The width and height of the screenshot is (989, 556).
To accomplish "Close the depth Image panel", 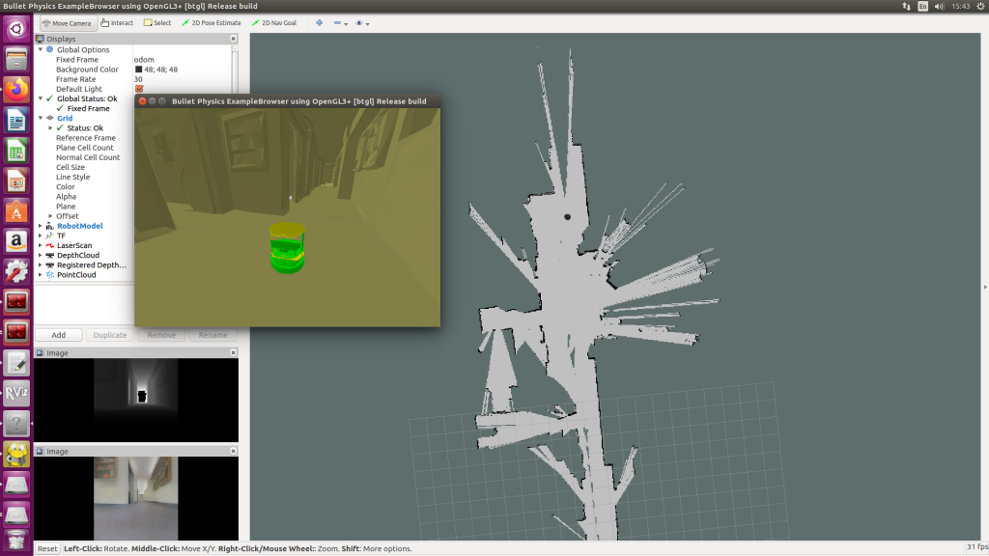I will pos(234,352).
